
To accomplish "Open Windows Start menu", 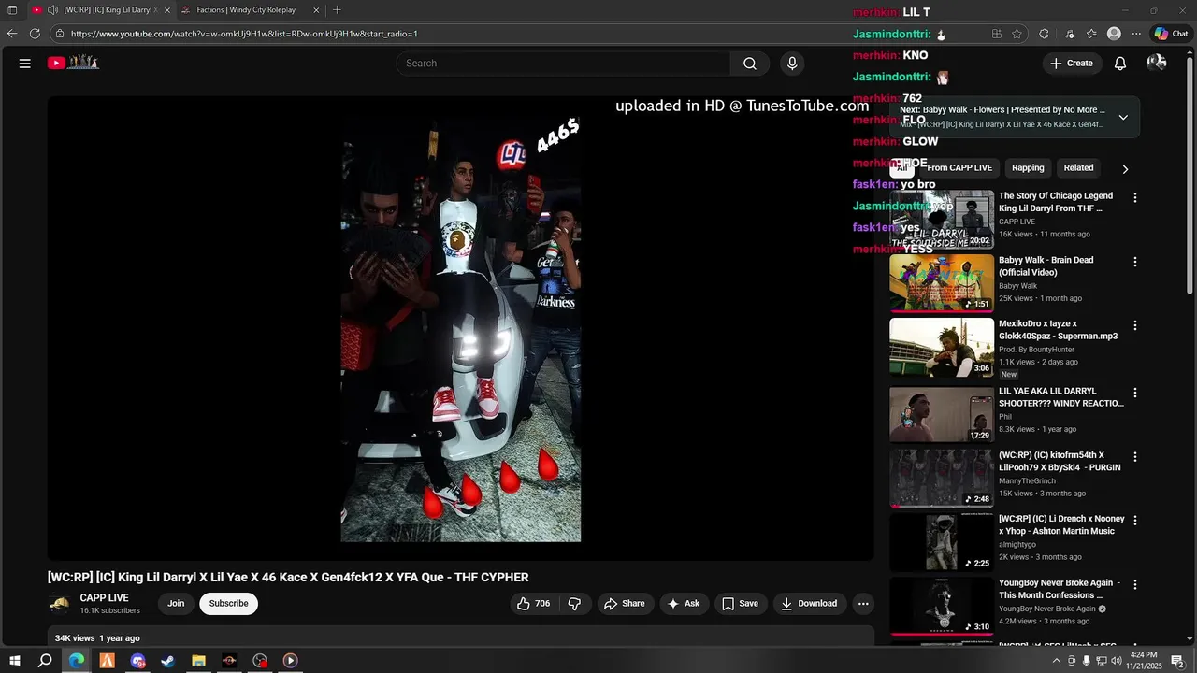I will [14, 660].
